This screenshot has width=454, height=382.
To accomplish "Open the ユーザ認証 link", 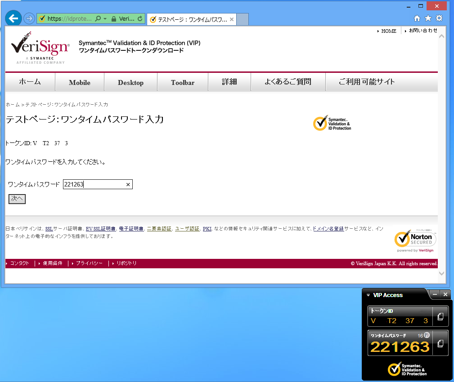I will click(x=187, y=229).
